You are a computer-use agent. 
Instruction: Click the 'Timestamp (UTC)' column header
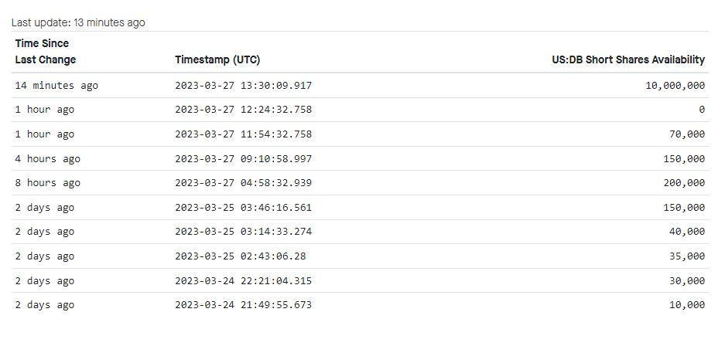(217, 60)
